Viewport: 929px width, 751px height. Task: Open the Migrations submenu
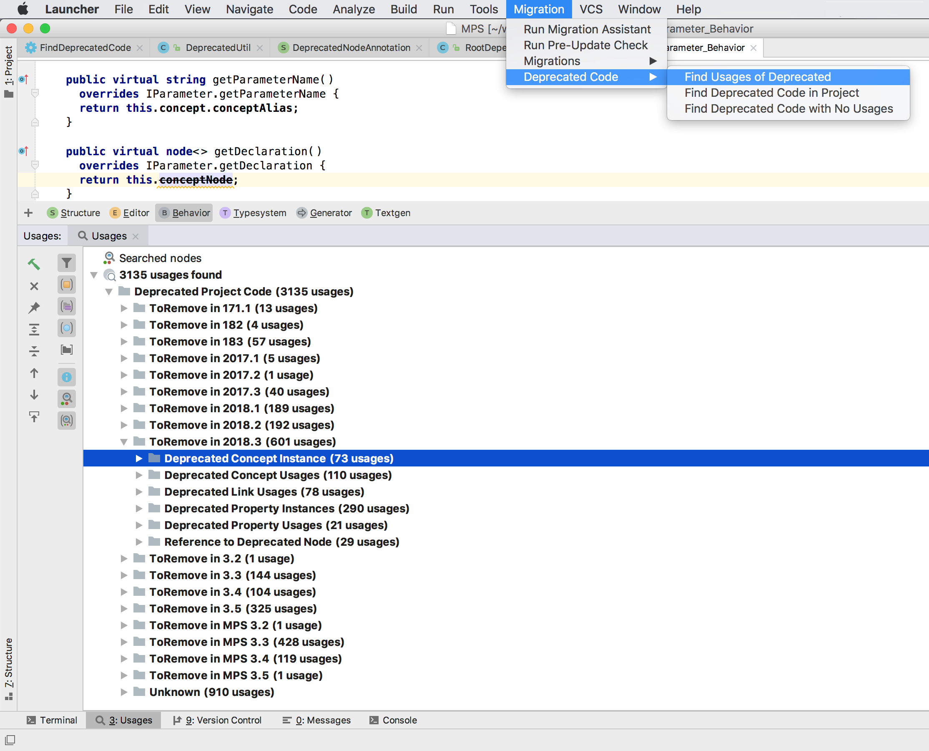tap(584, 60)
